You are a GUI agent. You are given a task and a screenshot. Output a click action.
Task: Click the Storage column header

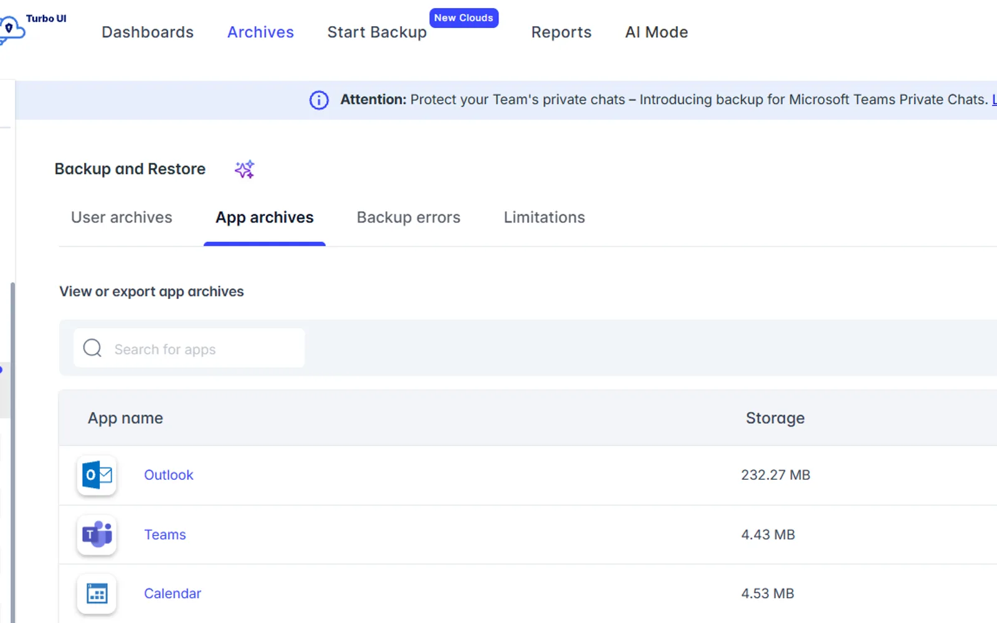pos(775,418)
